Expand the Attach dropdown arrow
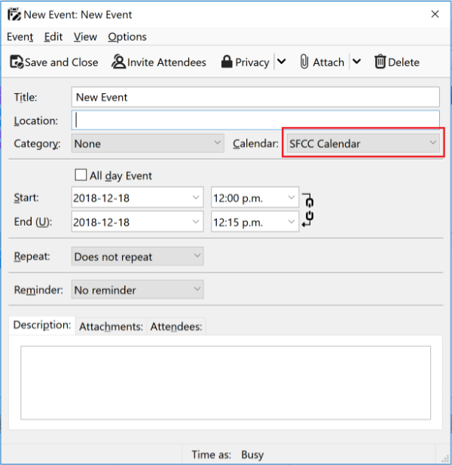The width and height of the screenshot is (452, 465). [x=356, y=62]
